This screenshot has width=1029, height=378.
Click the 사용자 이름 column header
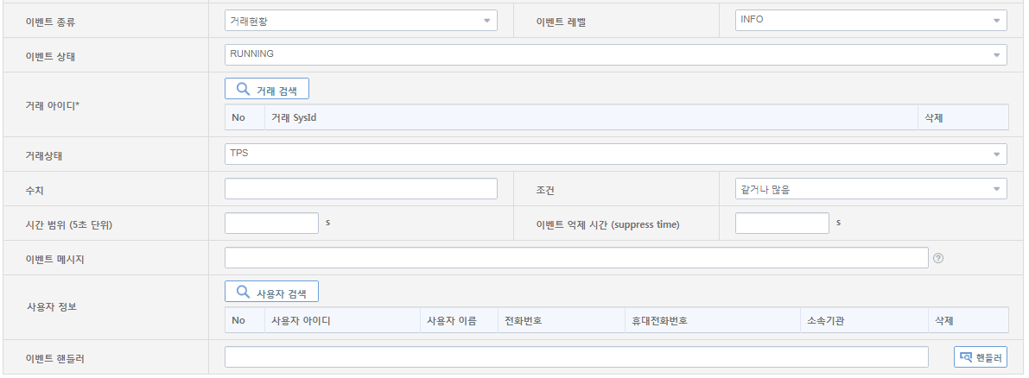pyautogui.click(x=451, y=321)
